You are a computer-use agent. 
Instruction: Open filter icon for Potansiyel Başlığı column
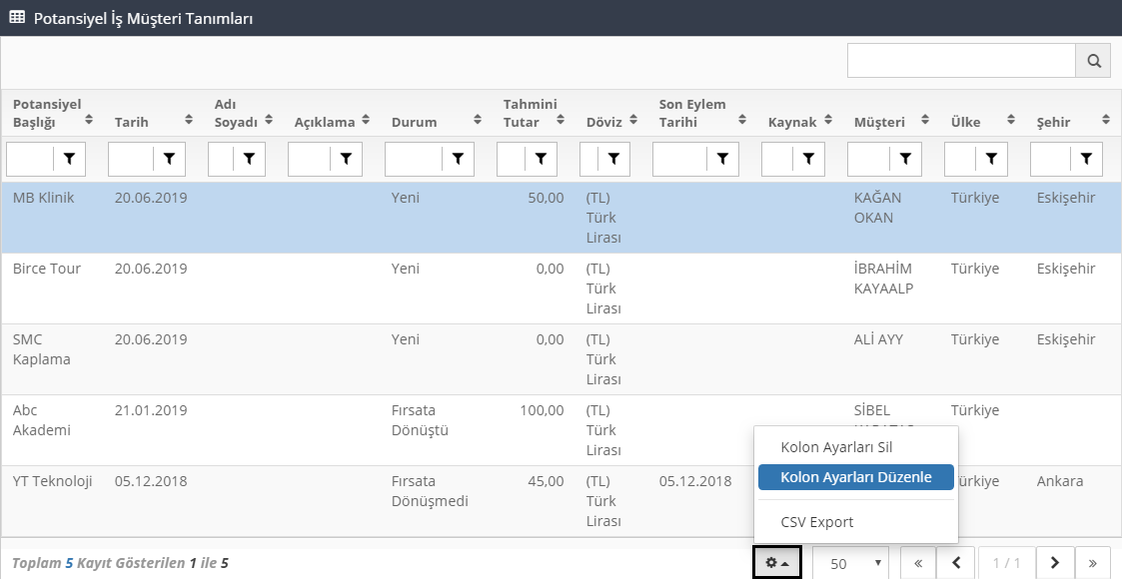pyautogui.click(x=70, y=158)
